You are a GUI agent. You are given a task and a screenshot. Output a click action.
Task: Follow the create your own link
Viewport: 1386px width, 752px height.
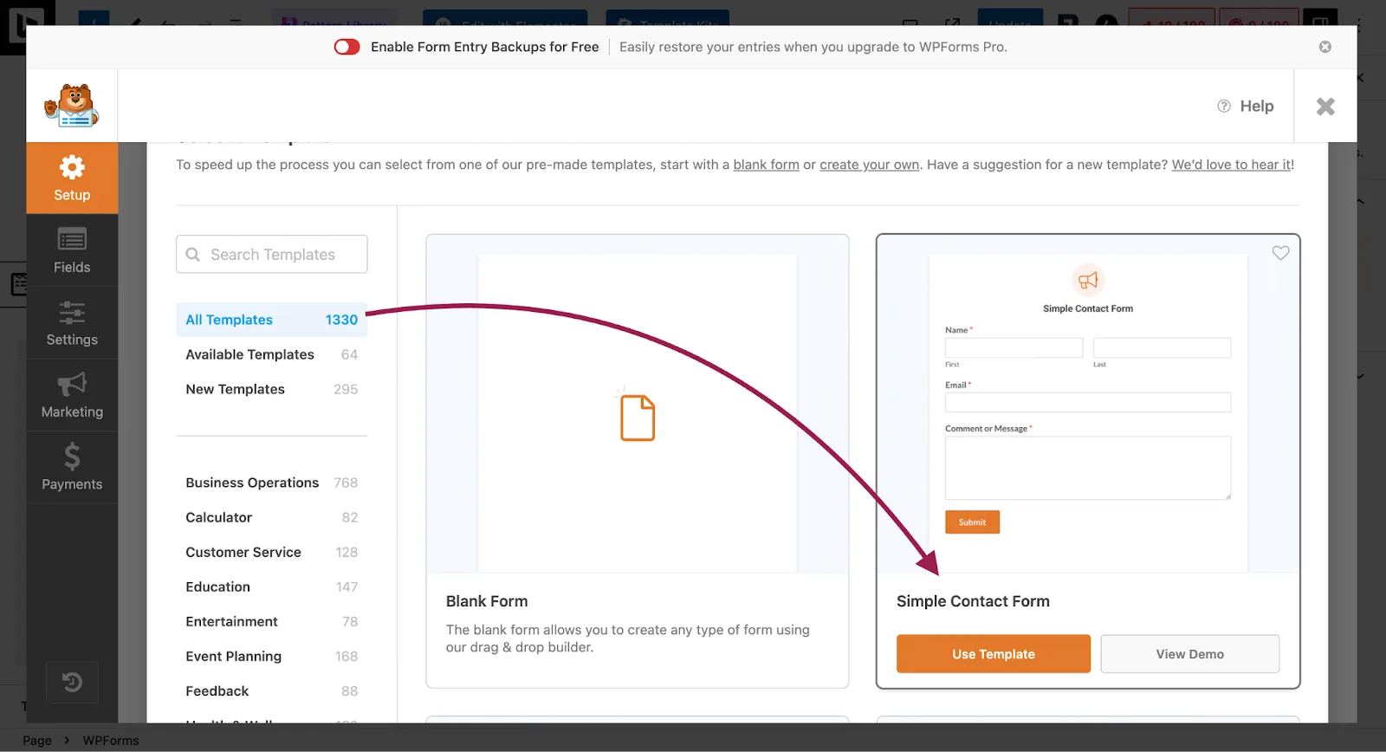[x=870, y=165]
